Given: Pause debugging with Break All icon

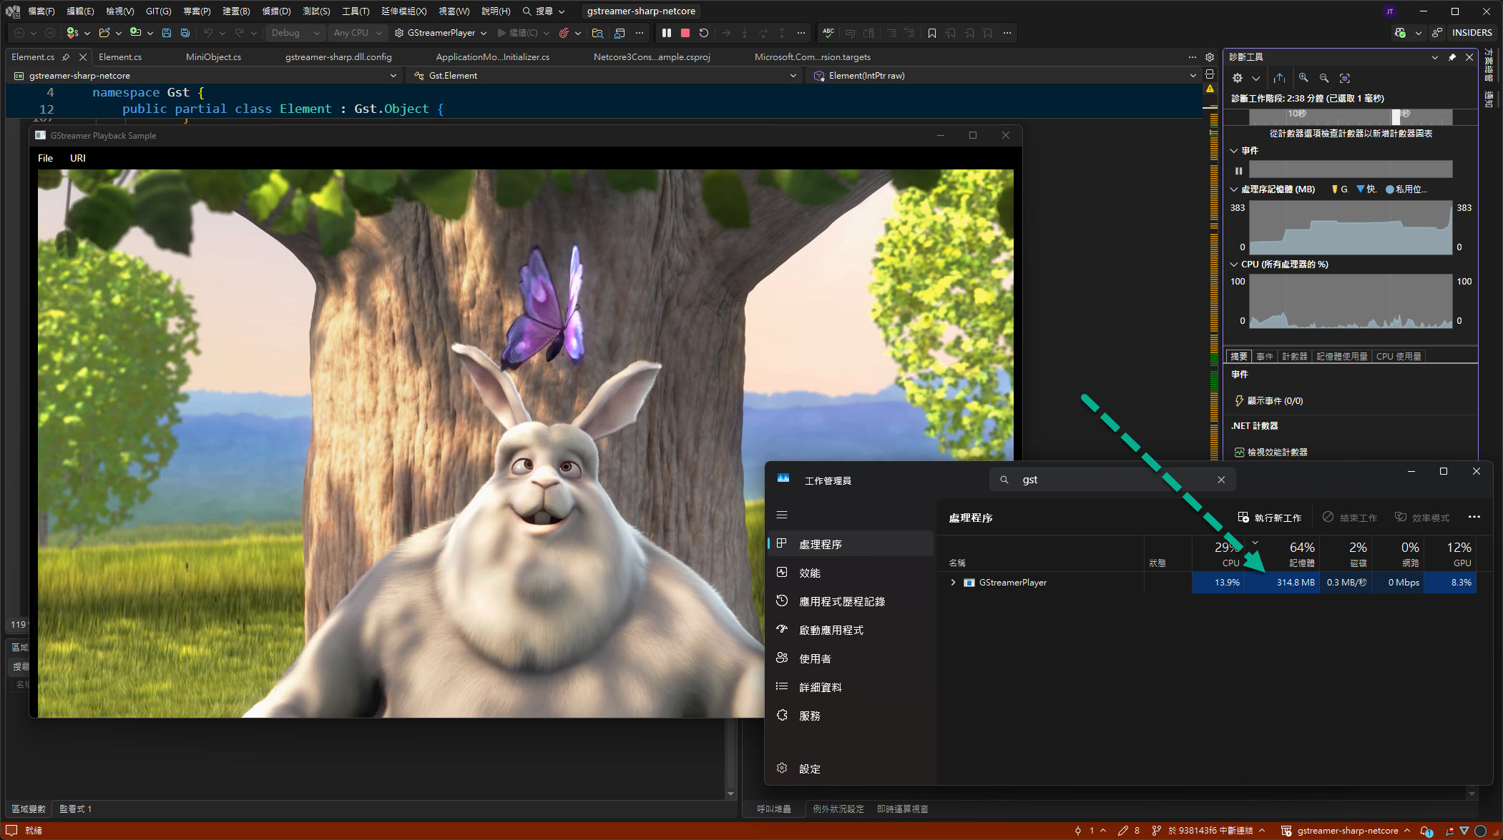Looking at the screenshot, I should point(666,33).
